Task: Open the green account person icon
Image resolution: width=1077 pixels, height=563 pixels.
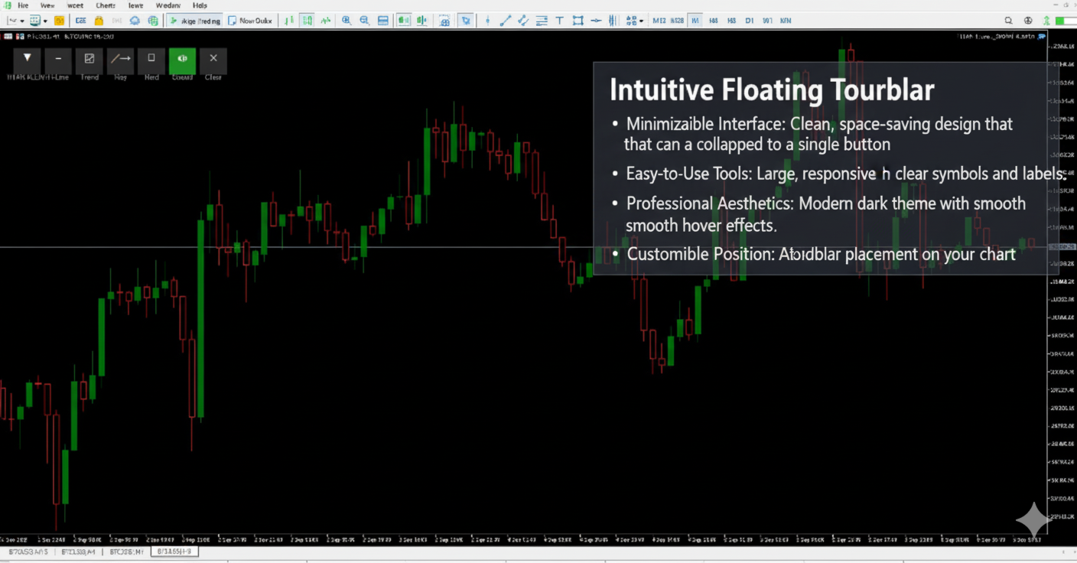Action: pyautogui.click(x=1046, y=21)
